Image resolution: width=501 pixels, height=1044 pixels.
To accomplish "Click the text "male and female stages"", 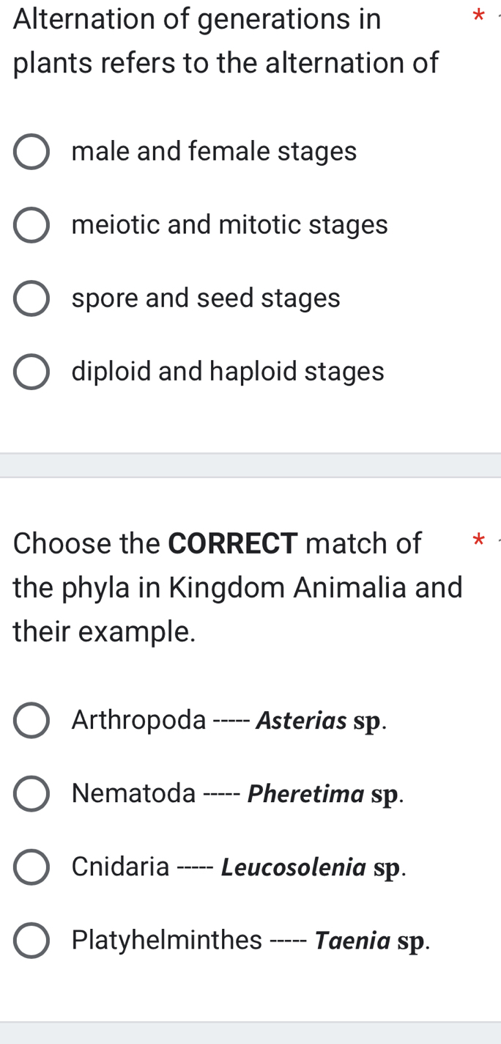I will (214, 152).
